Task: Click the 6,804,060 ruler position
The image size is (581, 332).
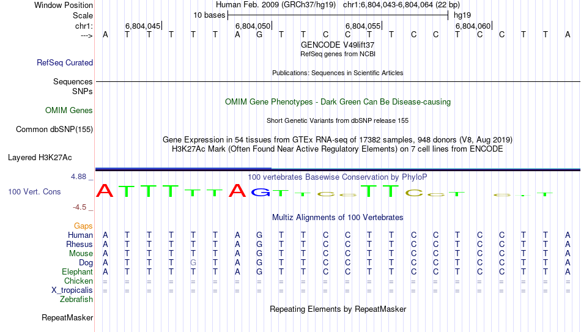Action: tap(473, 26)
